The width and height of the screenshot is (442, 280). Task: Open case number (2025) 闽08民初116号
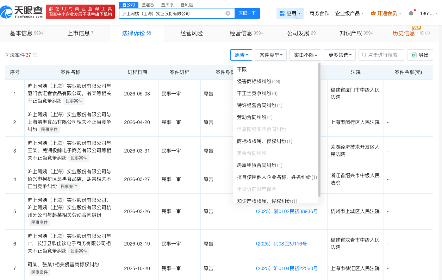tap(281, 244)
